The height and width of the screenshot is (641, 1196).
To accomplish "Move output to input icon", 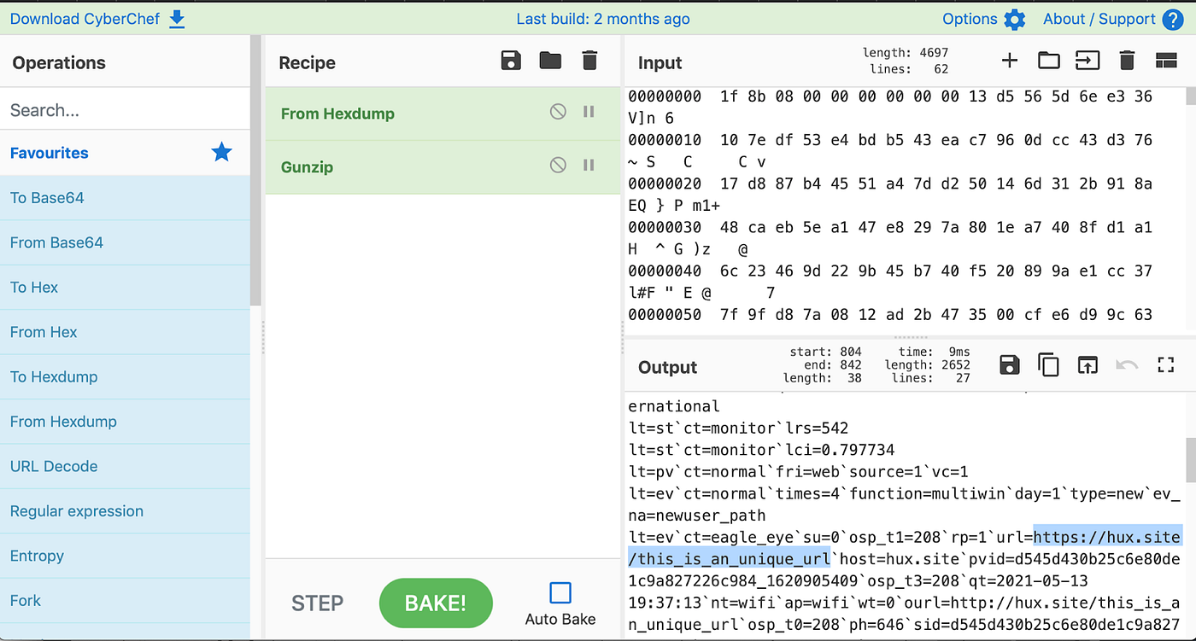I will [1088, 365].
